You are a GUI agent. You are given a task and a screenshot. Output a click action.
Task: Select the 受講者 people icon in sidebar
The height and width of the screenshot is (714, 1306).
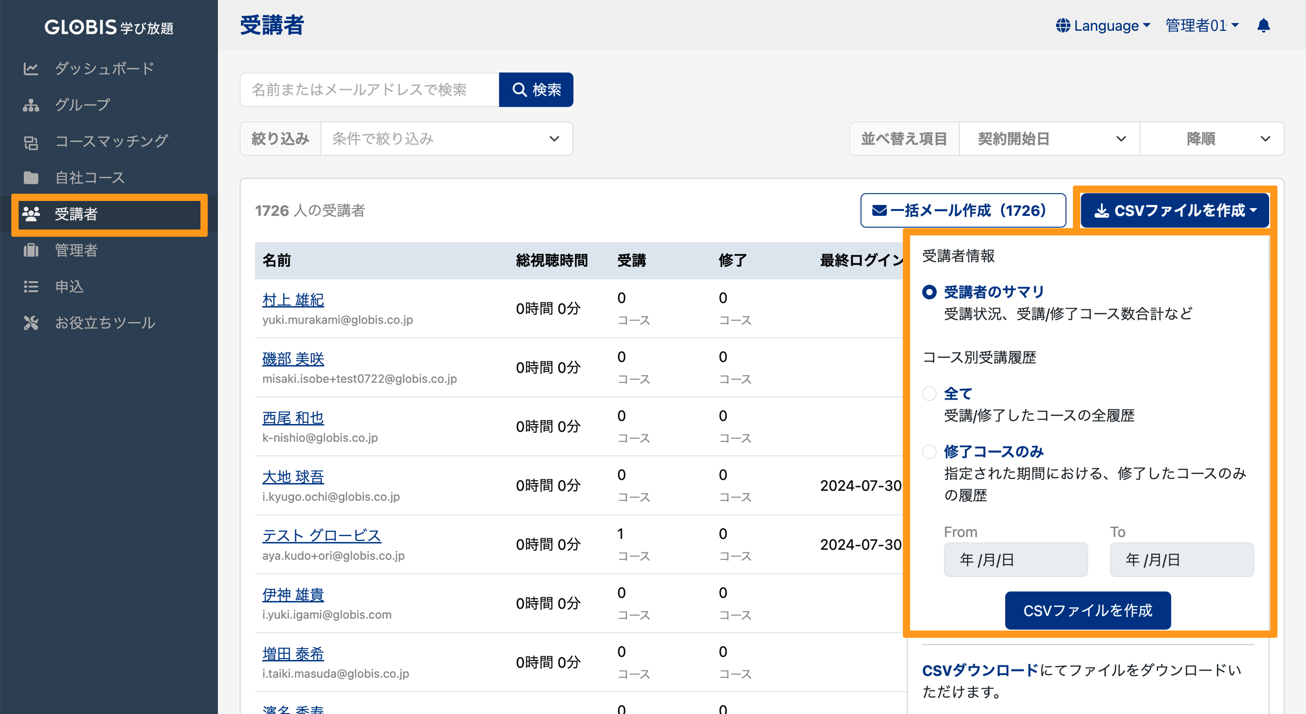[31, 214]
